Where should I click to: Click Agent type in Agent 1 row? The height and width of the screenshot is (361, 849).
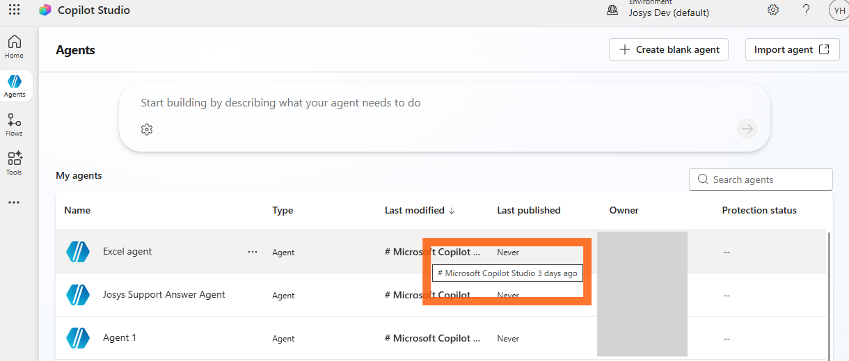[x=283, y=339]
